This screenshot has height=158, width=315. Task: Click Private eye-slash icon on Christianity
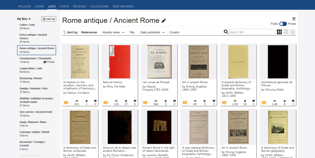point(45,62)
